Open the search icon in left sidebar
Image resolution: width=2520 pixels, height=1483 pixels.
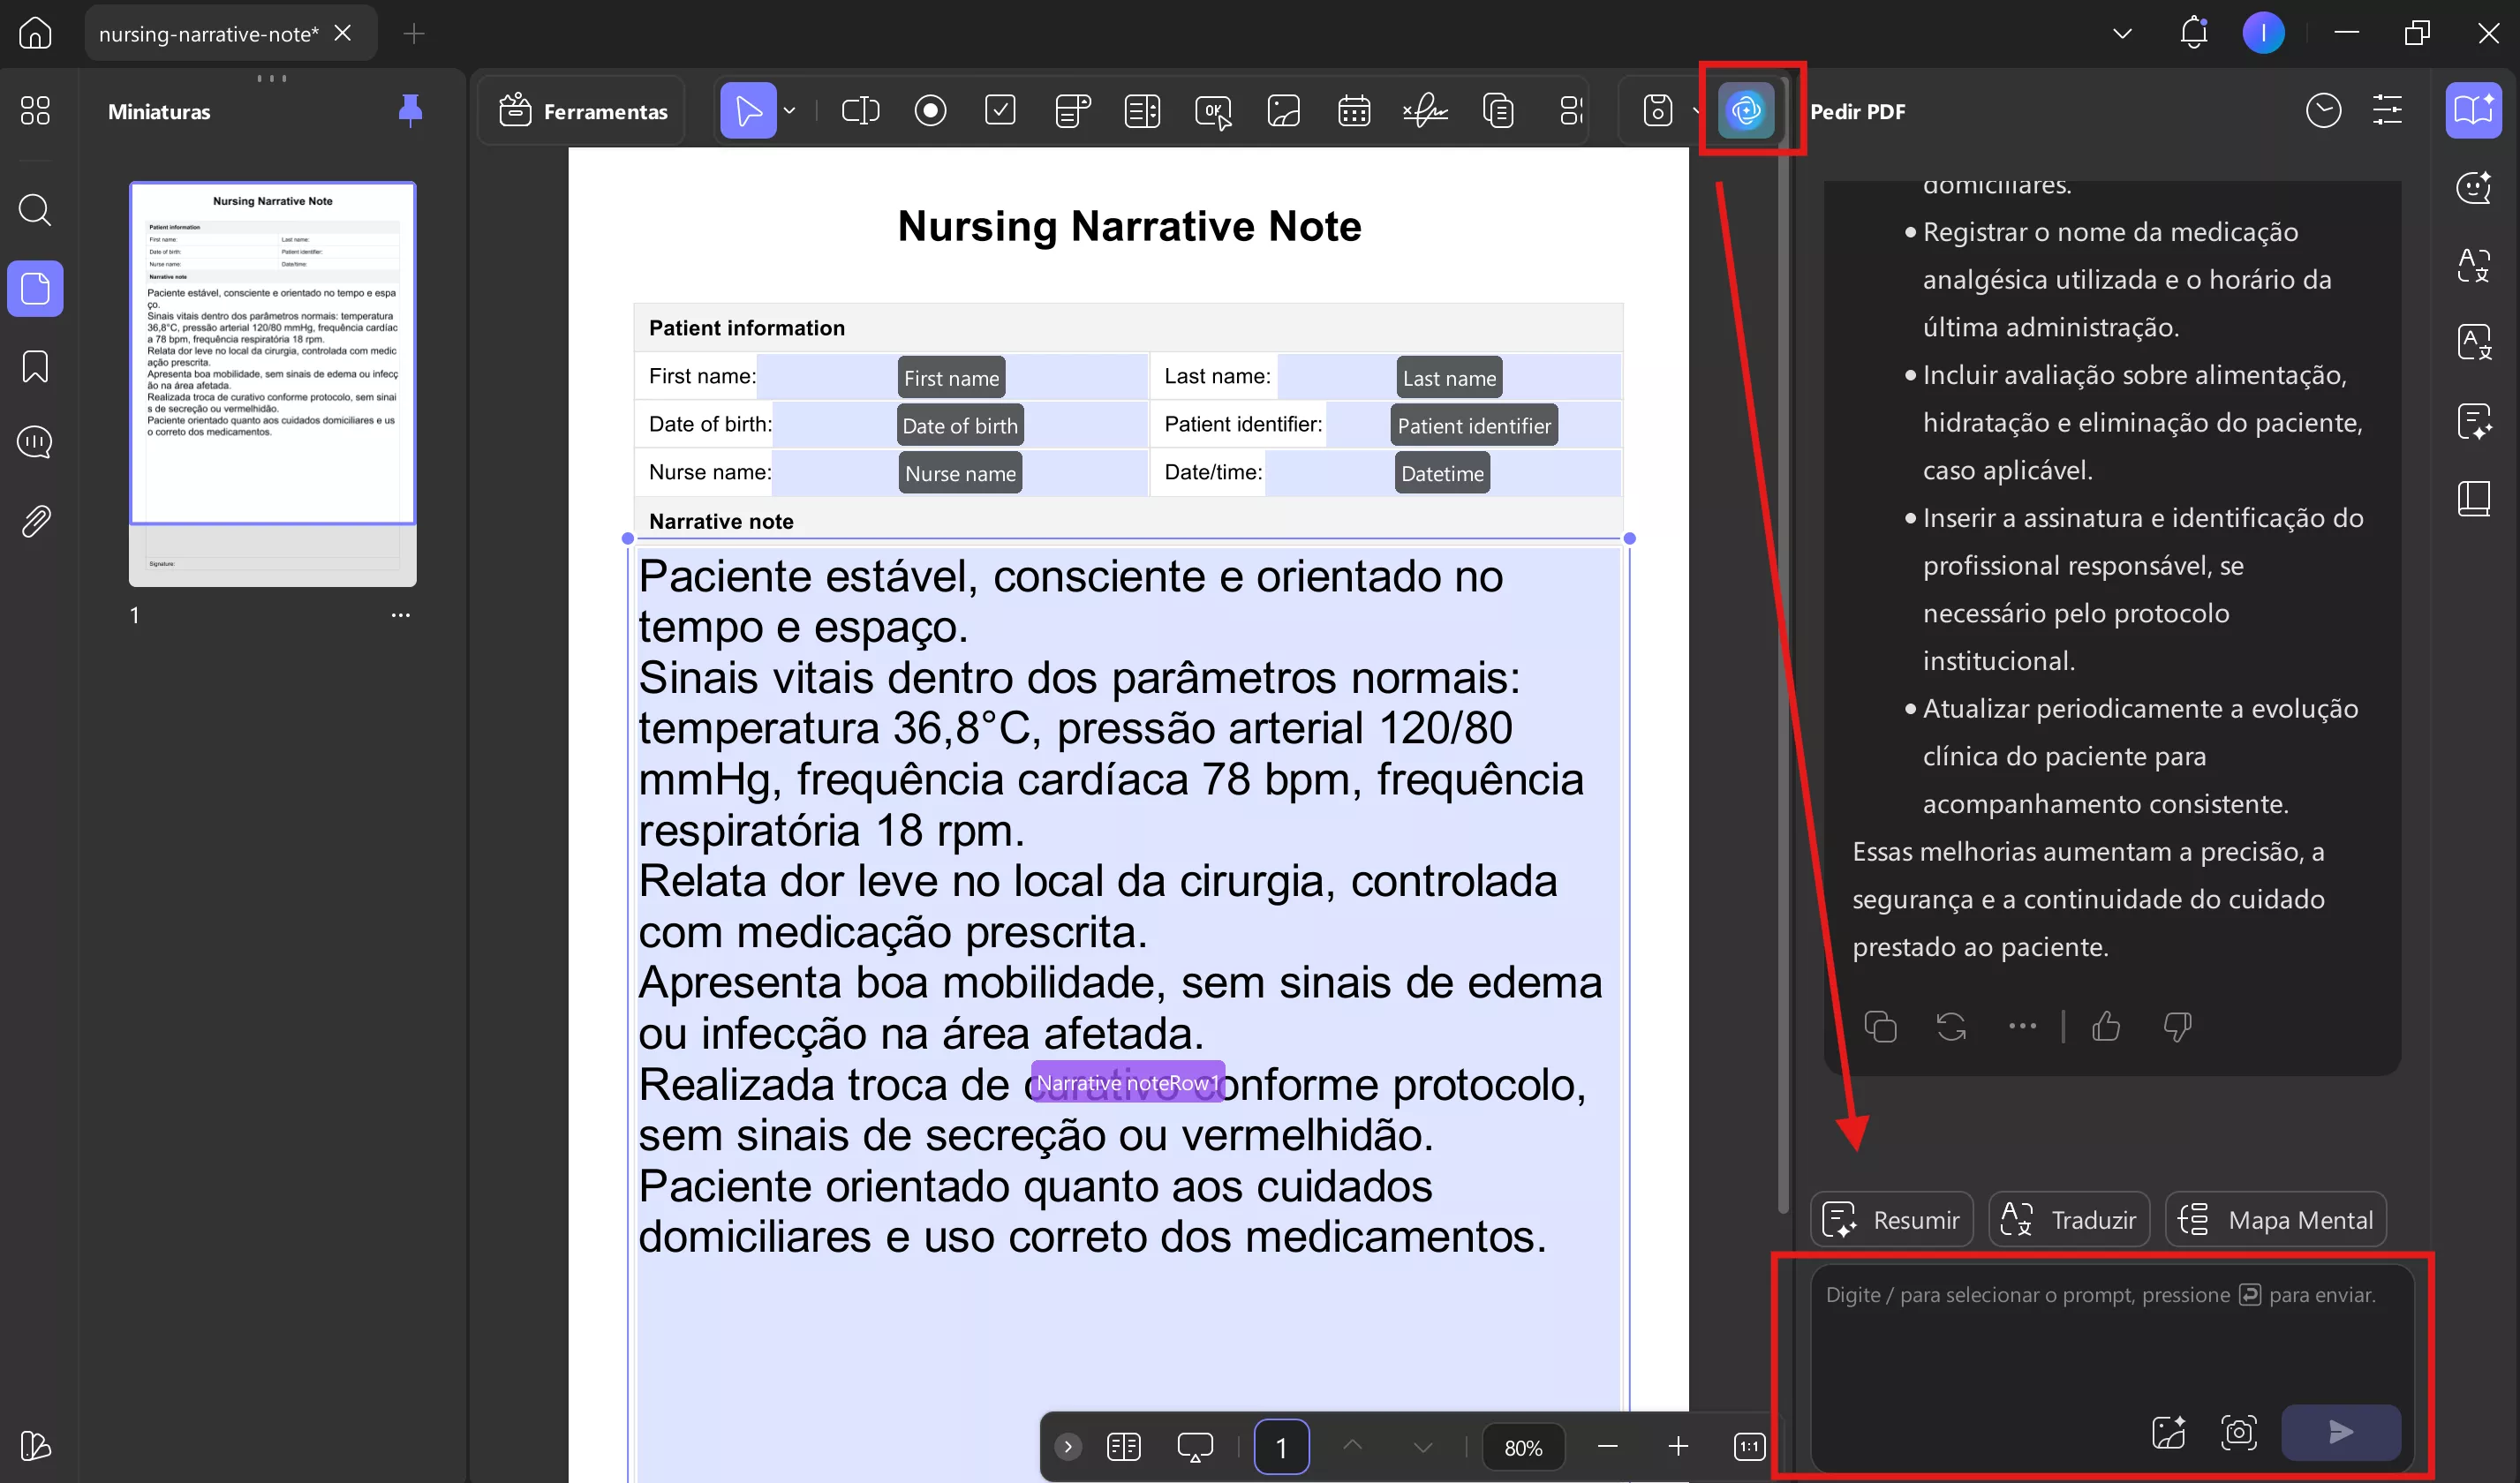coord(35,210)
